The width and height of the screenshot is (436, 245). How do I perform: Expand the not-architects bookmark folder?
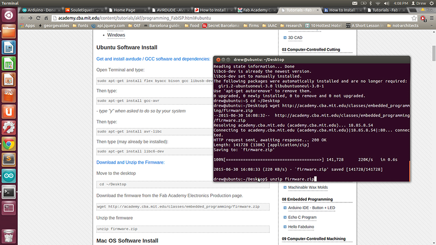[403, 26]
